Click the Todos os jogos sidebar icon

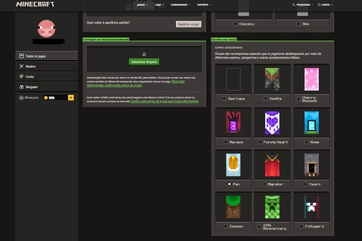tap(22, 56)
